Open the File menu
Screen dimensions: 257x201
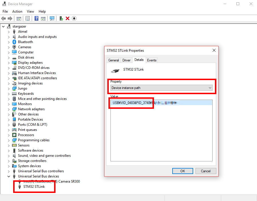pyautogui.click(x=5, y=11)
